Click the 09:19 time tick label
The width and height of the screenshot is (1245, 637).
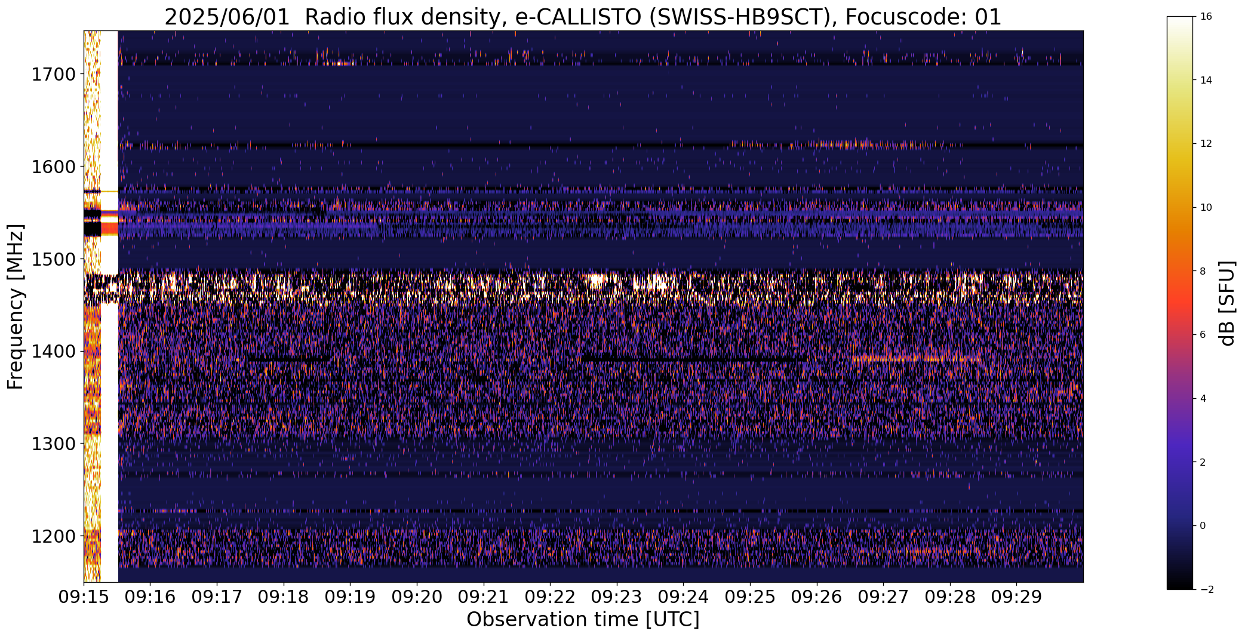(x=350, y=597)
